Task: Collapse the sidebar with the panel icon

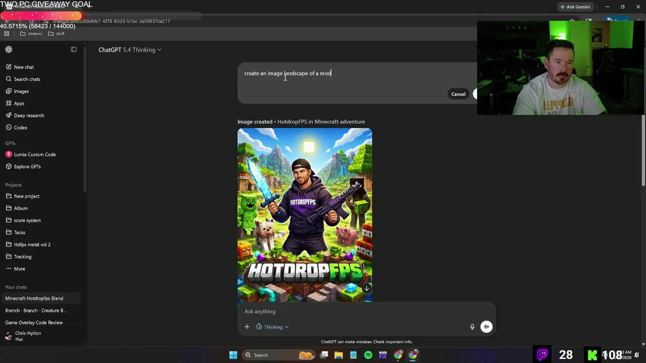Action: coord(74,49)
